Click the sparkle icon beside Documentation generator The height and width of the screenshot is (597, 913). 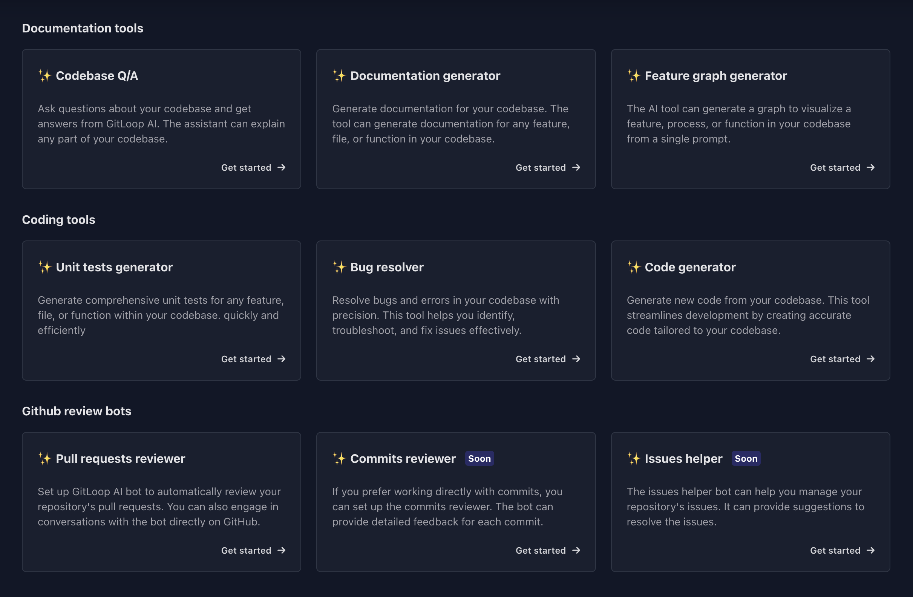coord(339,75)
